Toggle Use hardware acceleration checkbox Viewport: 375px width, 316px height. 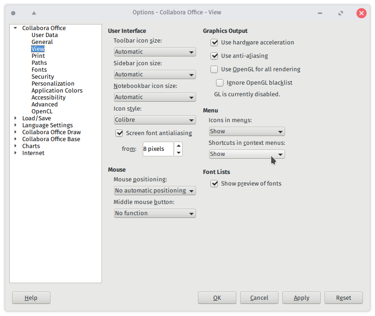(x=214, y=43)
